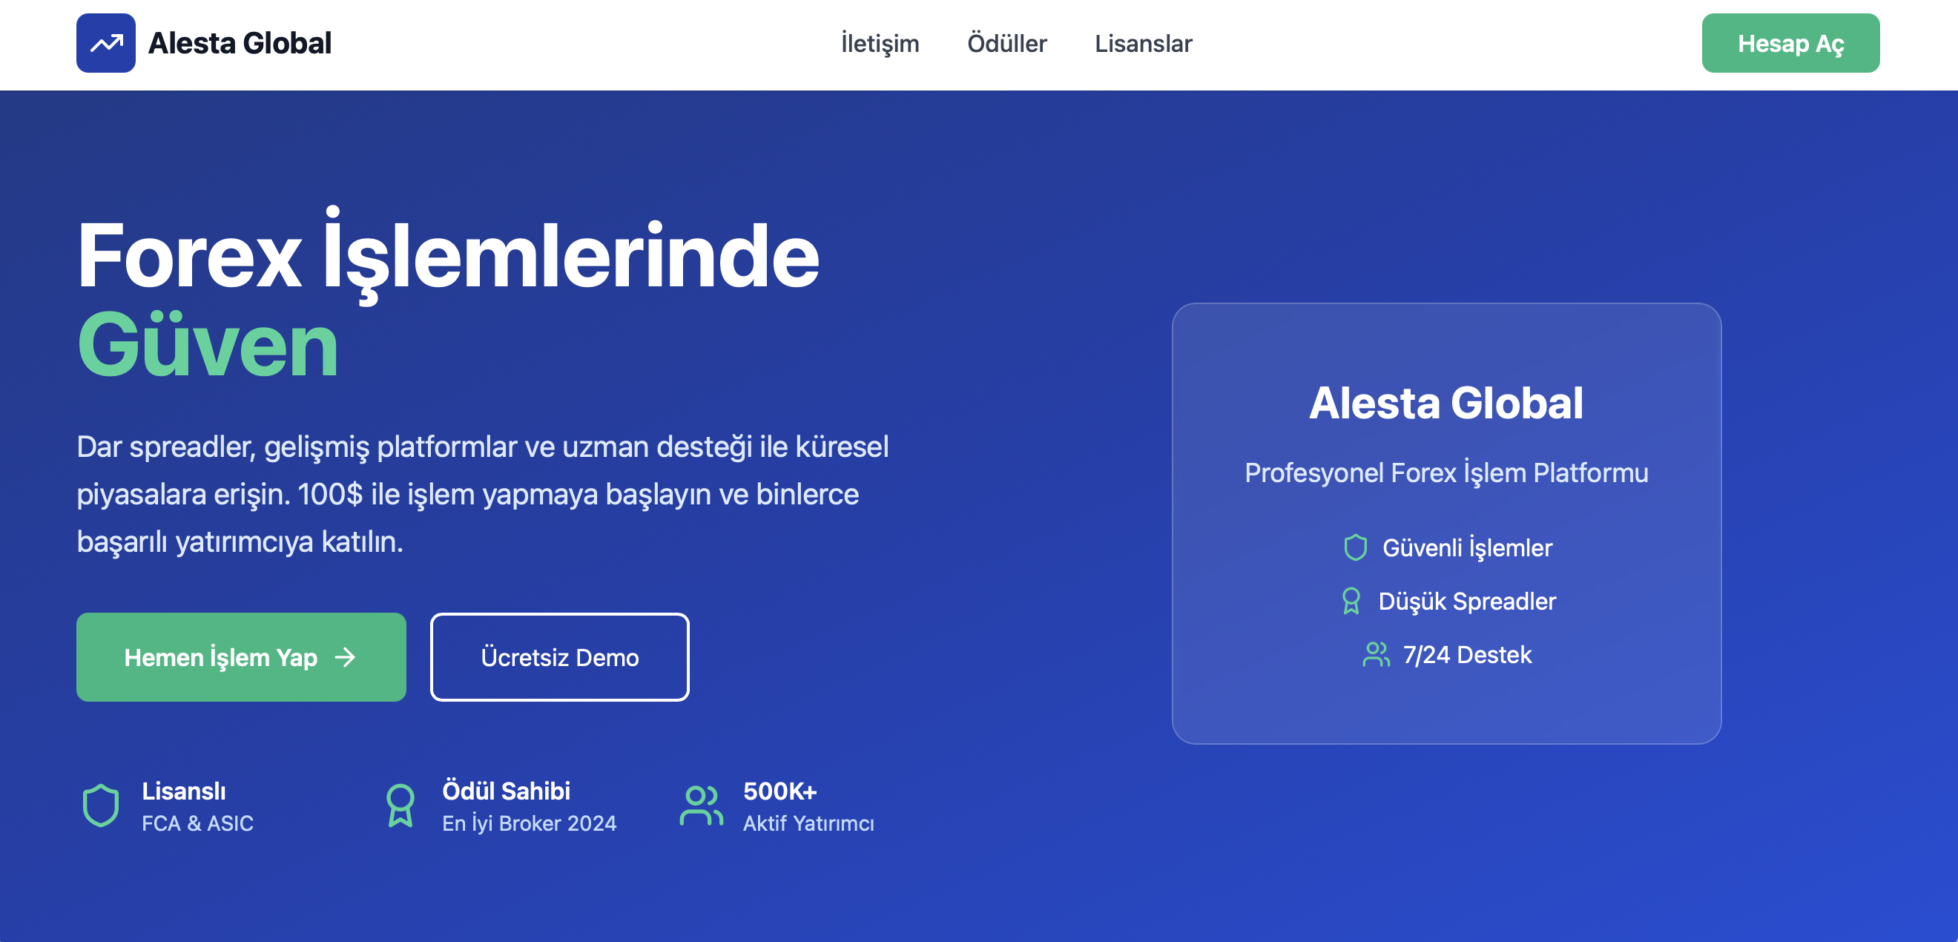Click the En İyi Broker 2024 text
Image resolution: width=1958 pixels, height=942 pixels.
click(x=529, y=823)
